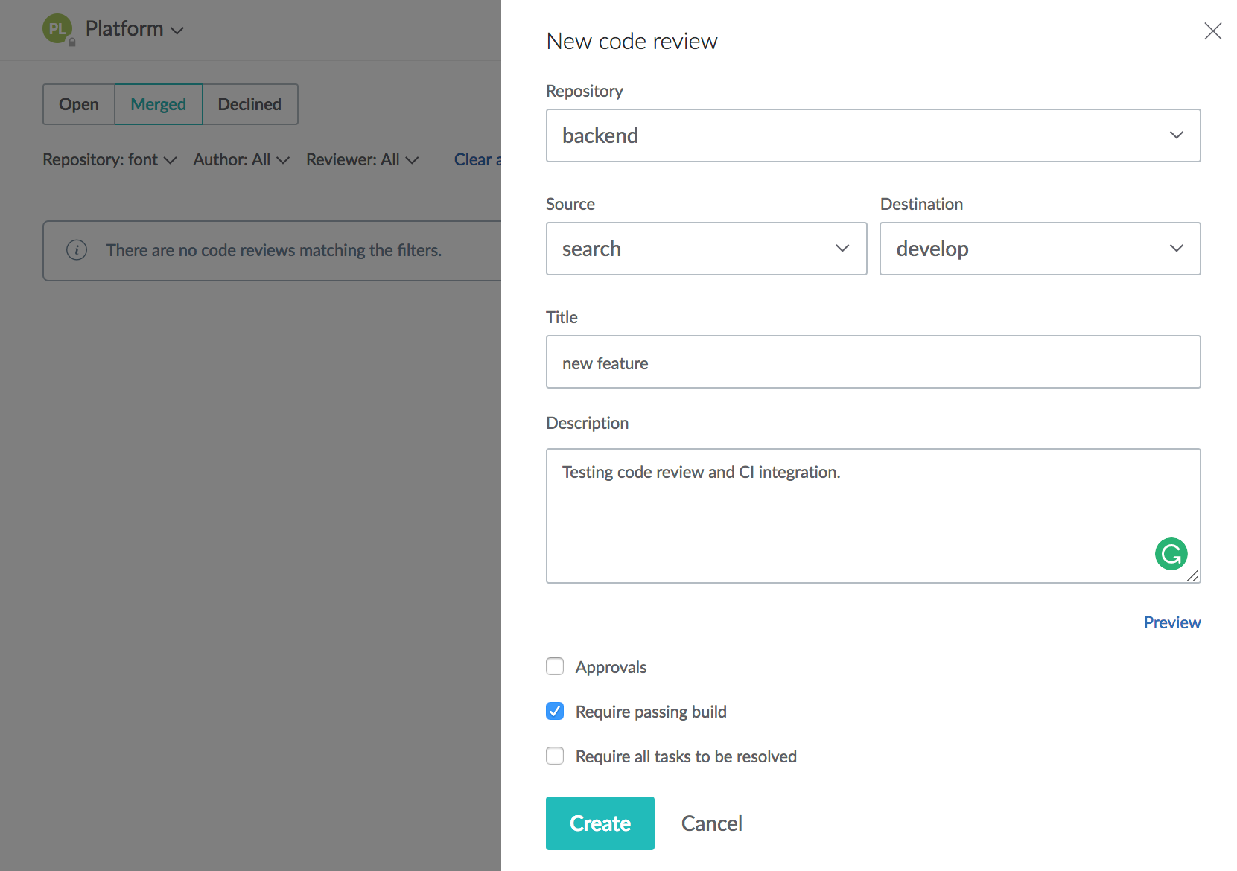Switch to the Open tab

point(78,104)
